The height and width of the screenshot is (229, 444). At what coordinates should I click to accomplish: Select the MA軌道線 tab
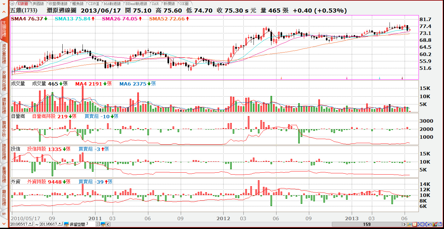point(112,3)
